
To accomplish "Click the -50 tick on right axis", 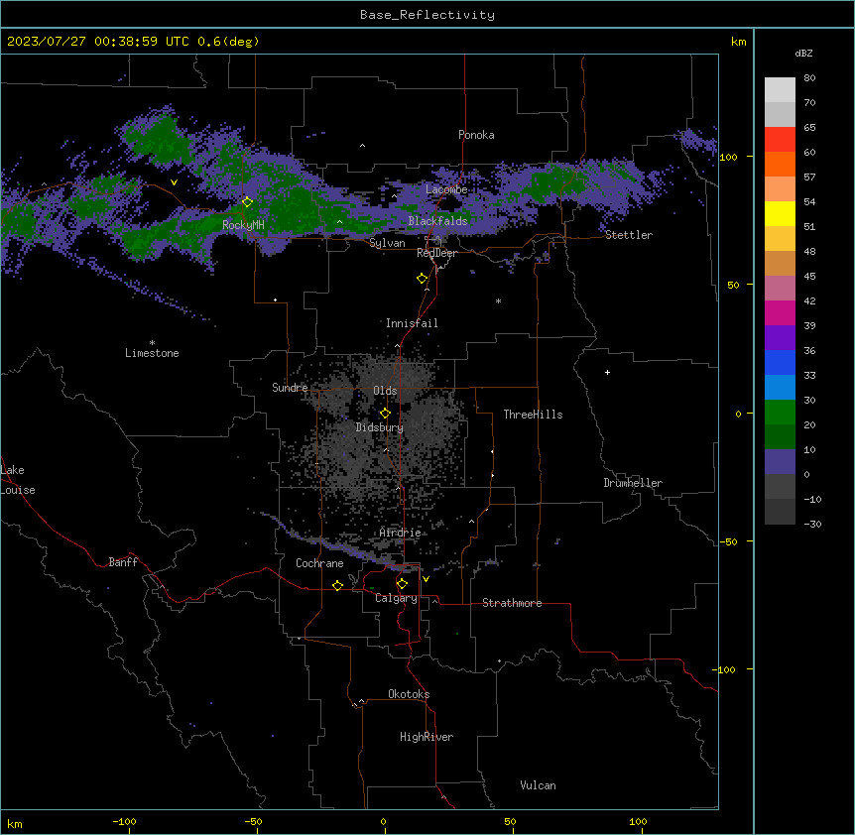I will pos(728,541).
